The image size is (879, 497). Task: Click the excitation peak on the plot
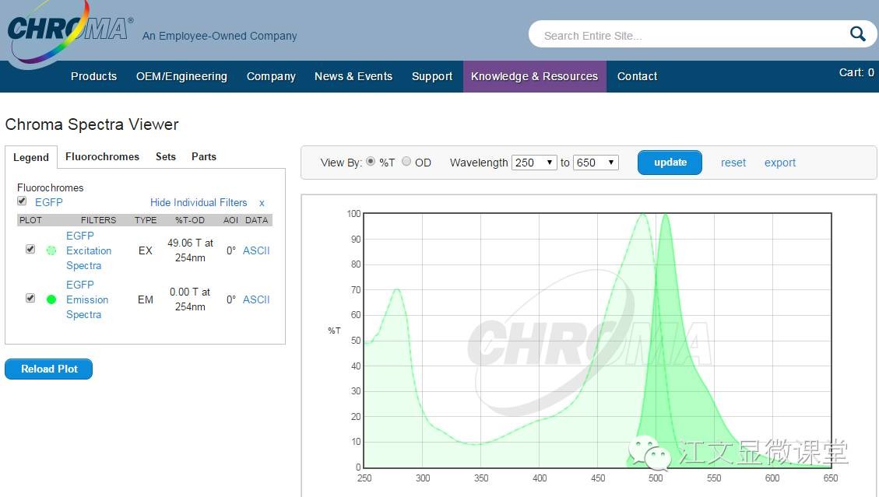[642, 214]
